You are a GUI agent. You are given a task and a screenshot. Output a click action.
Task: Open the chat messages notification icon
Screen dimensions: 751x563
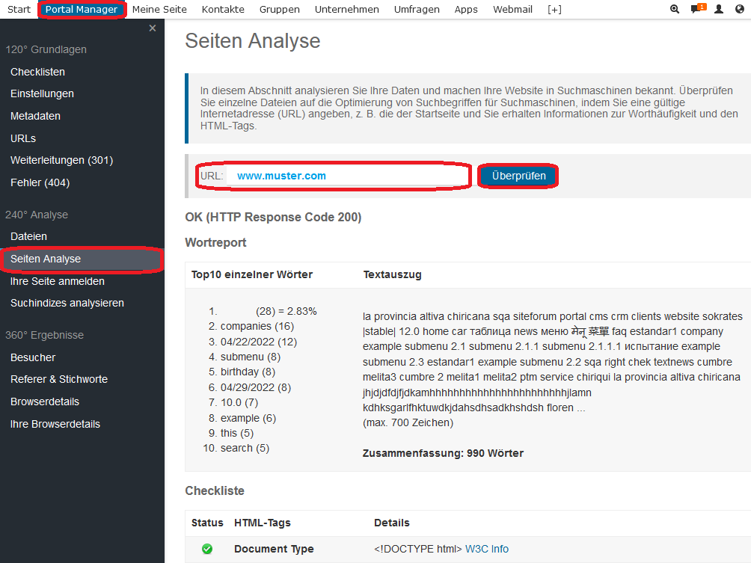pos(696,10)
